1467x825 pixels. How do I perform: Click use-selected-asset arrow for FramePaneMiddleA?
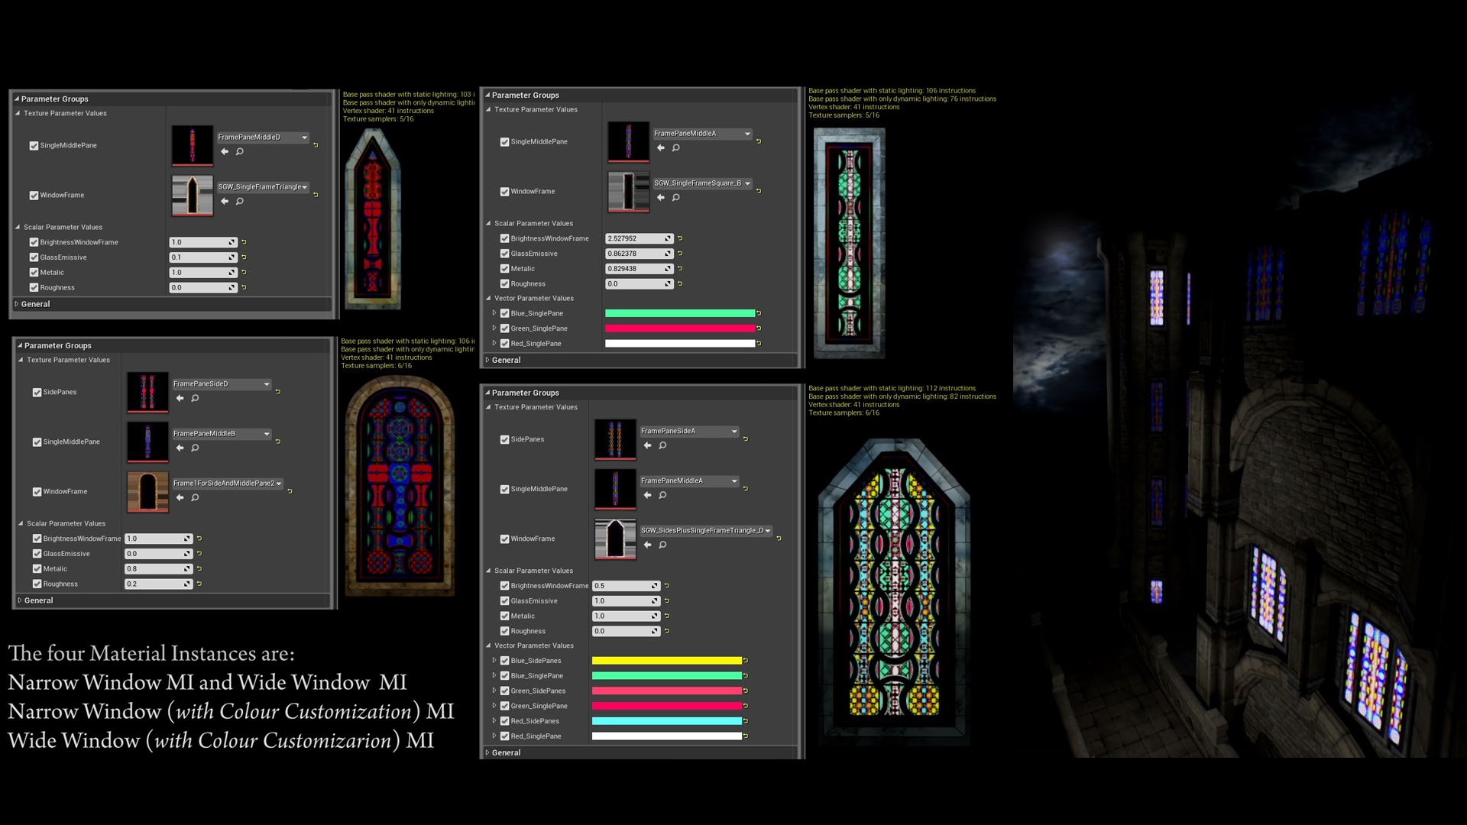point(660,147)
